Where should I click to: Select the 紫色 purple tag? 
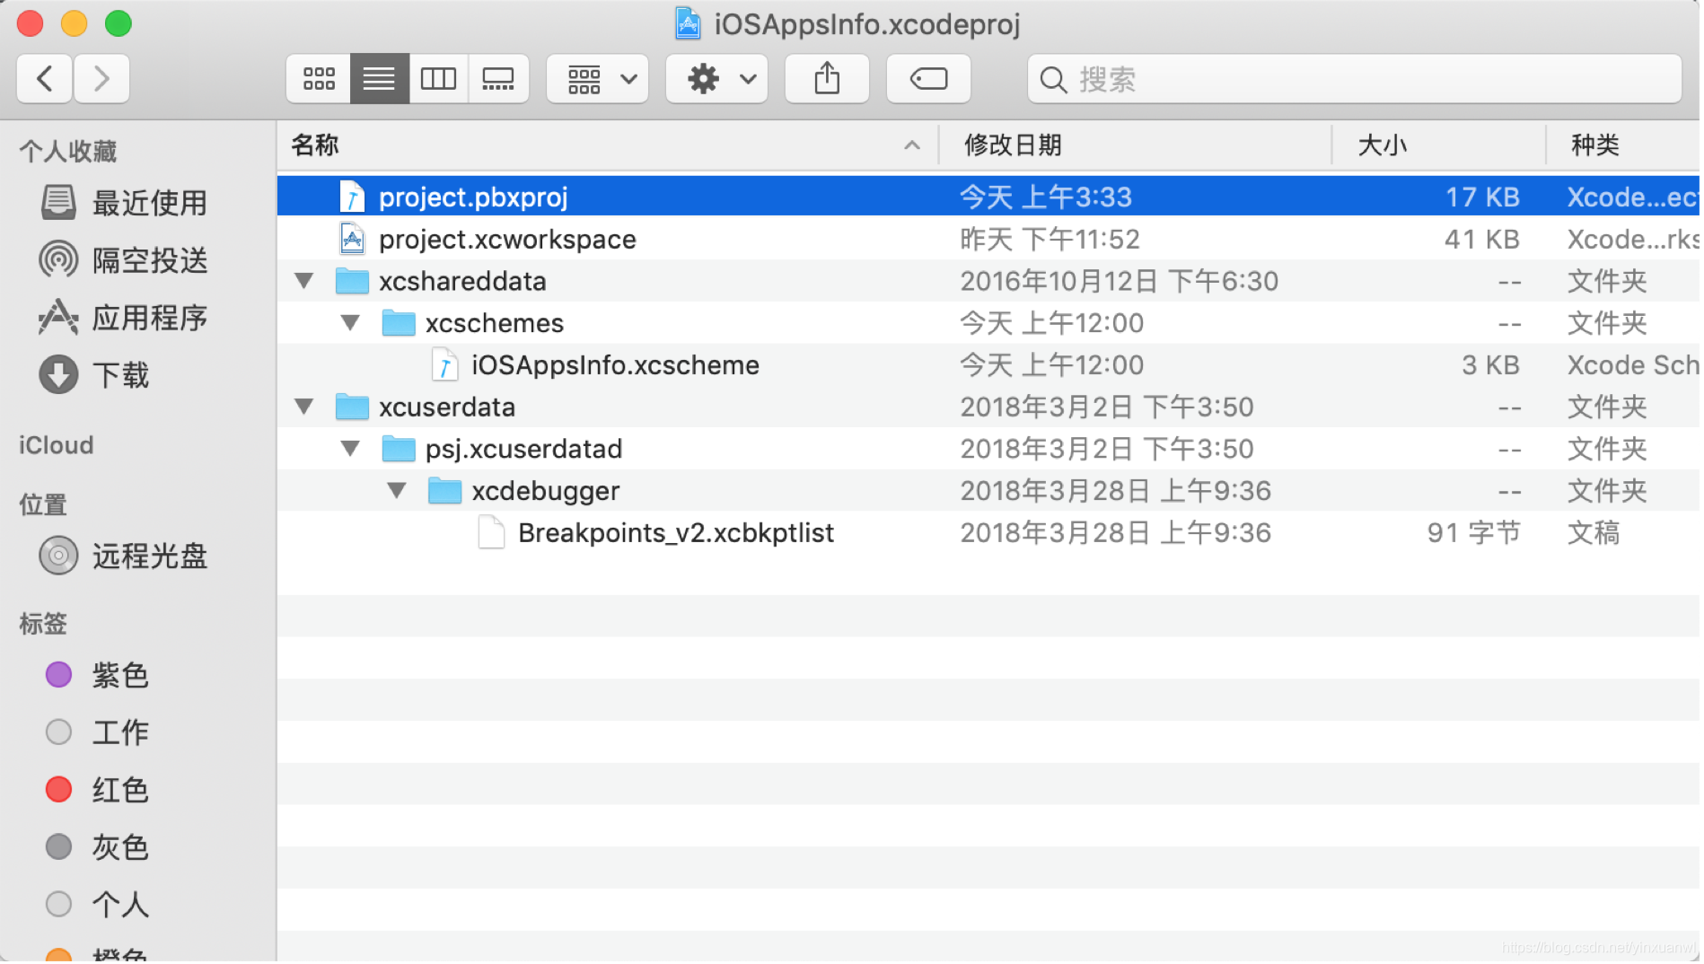point(97,675)
